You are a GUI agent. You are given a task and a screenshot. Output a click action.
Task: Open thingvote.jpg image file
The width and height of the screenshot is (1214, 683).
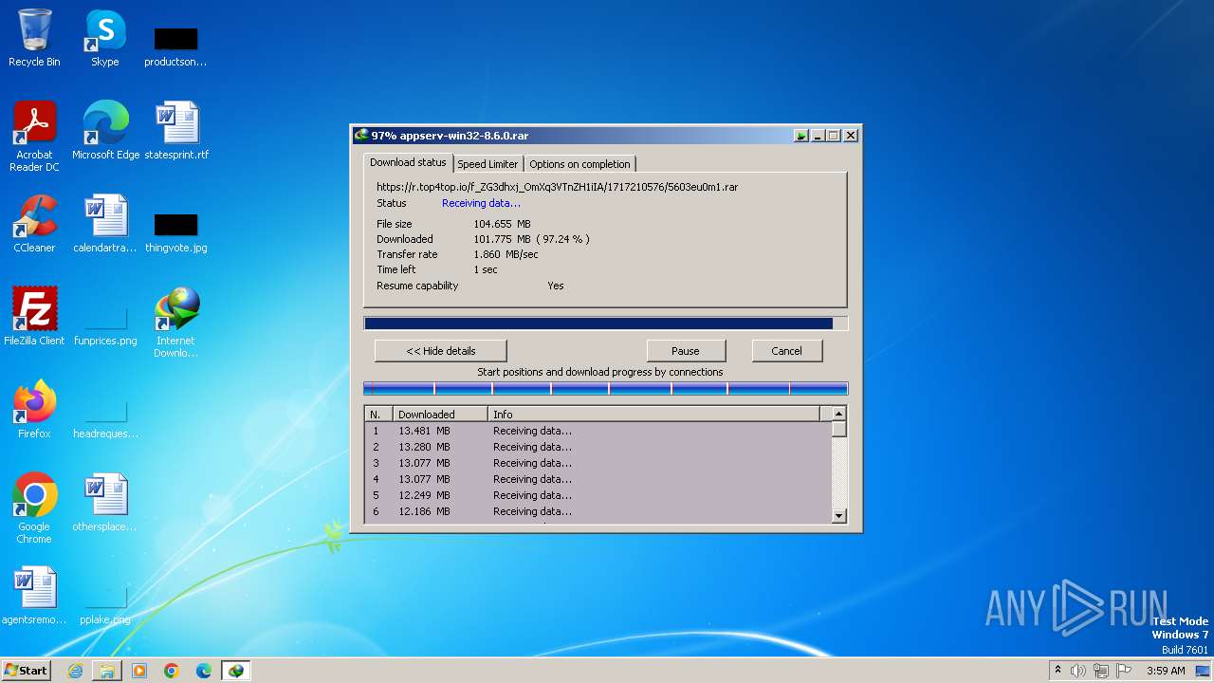click(175, 231)
